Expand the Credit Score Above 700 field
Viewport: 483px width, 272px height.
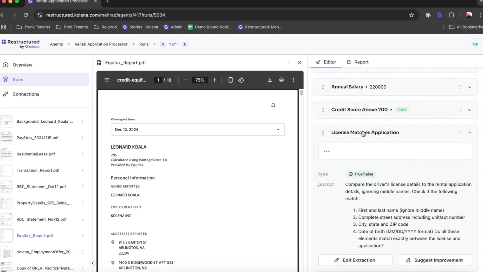click(470, 110)
